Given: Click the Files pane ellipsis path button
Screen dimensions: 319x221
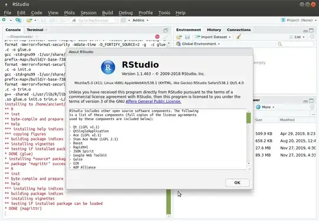Looking at the screenshot, I should [x=313, y=115].
